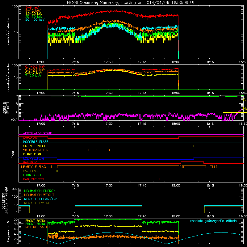Click the MAX_DET_VS_TOT legend label

[x=38, y=227]
